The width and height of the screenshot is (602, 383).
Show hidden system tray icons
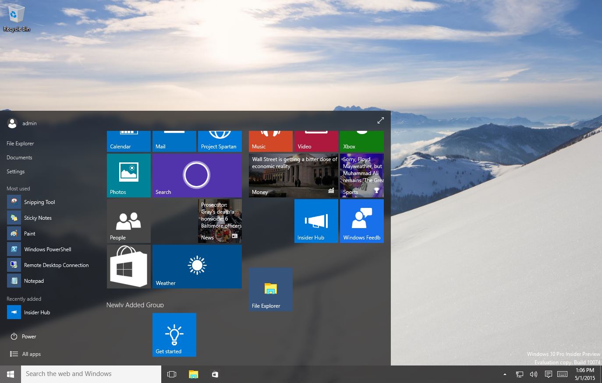point(505,374)
